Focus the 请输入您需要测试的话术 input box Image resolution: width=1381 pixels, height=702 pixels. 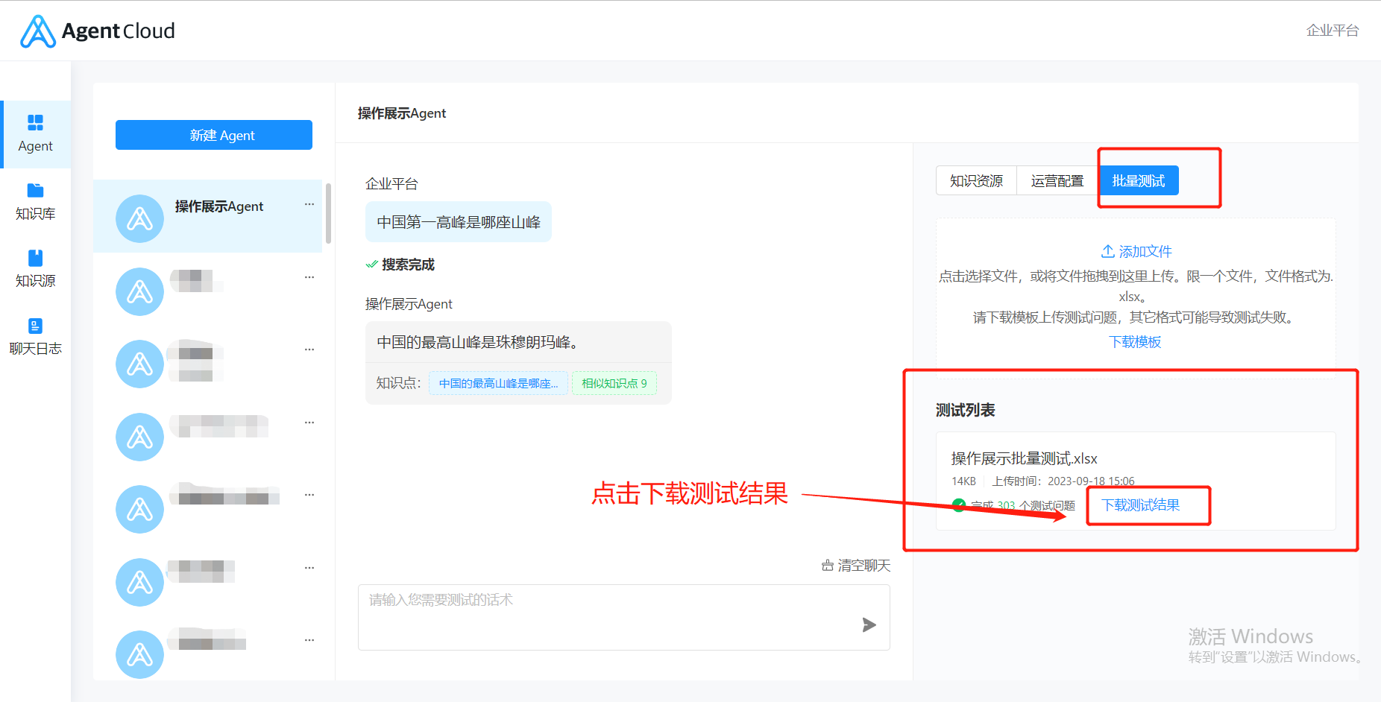pos(624,617)
